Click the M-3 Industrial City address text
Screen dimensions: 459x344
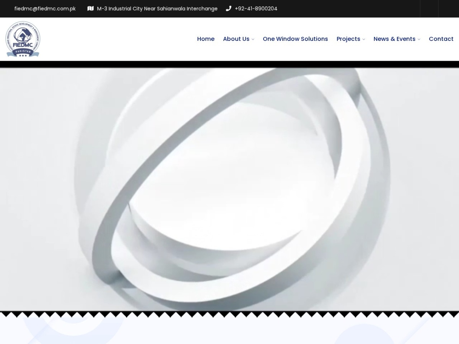(x=157, y=8)
